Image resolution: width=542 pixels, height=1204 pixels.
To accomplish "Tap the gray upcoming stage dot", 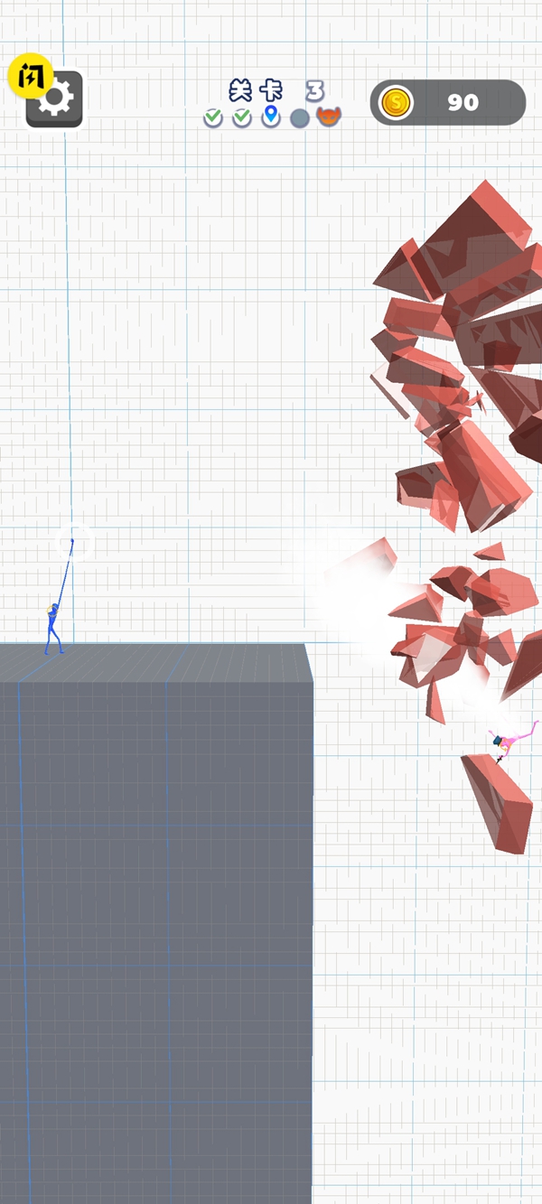I will pos(300,118).
